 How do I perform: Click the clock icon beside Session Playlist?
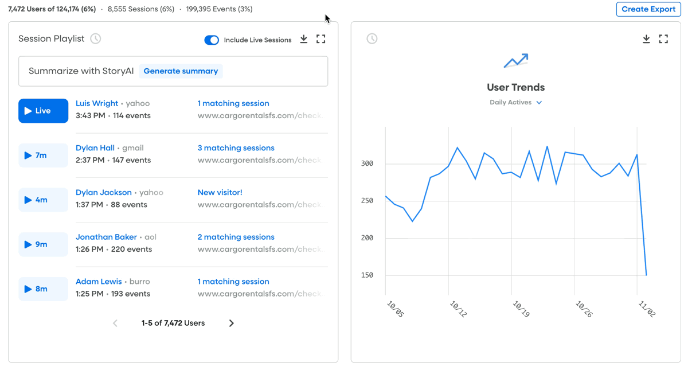tap(96, 39)
